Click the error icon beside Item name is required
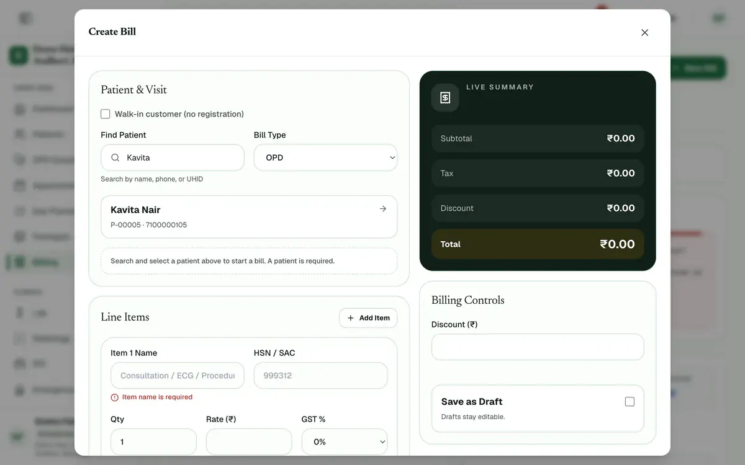This screenshot has width=745, height=465. tap(114, 397)
